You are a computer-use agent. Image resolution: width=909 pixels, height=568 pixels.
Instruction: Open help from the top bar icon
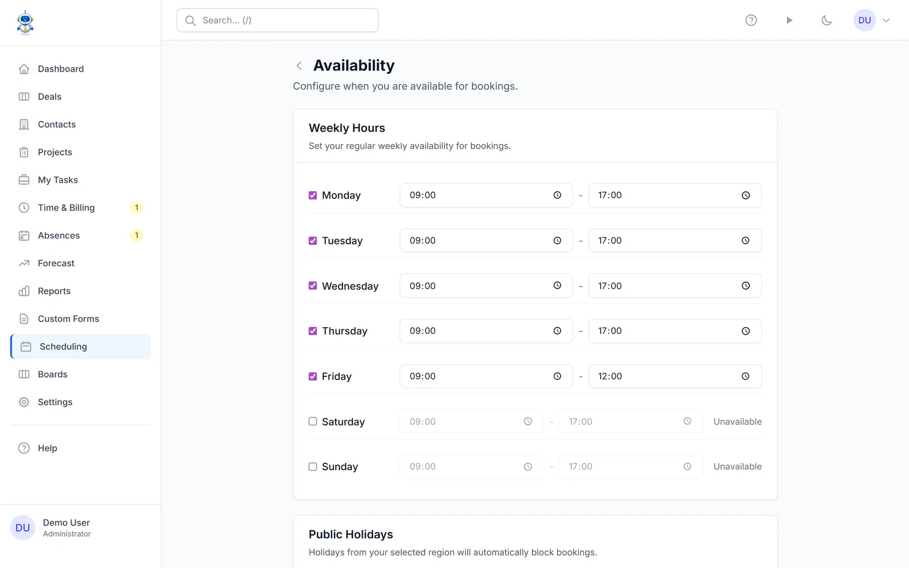tap(751, 20)
